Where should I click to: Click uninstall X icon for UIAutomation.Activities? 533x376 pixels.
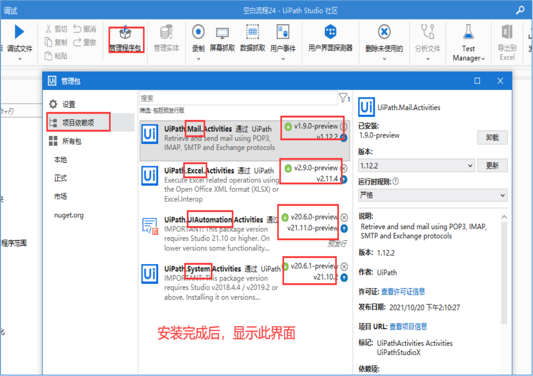pos(344,217)
